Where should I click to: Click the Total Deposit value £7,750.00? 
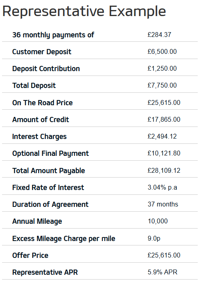pyautogui.click(x=162, y=86)
